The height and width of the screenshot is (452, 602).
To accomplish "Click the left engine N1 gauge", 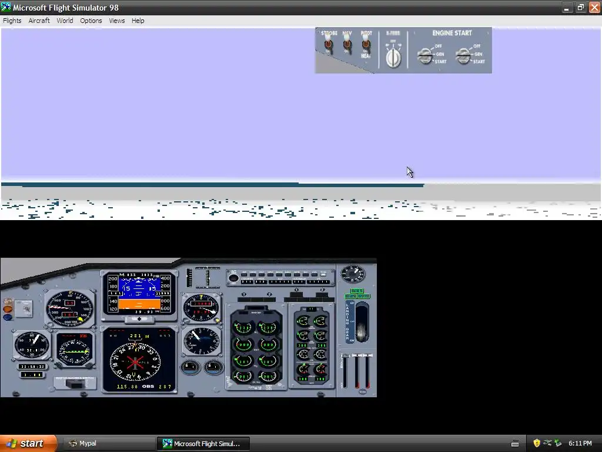I will pyautogui.click(x=243, y=328).
